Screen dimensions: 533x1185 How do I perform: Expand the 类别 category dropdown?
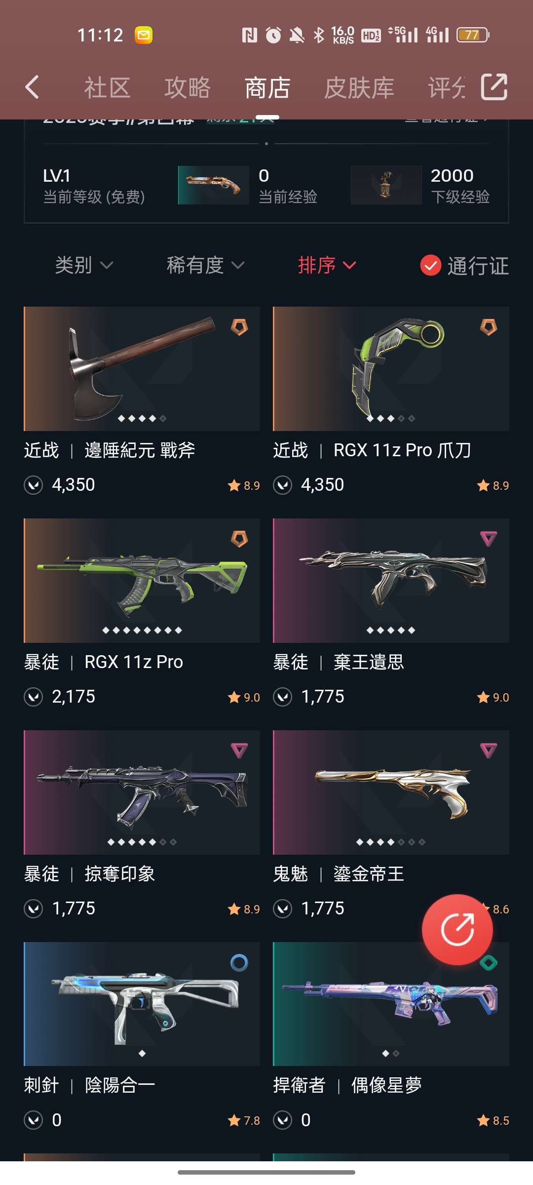[x=84, y=266]
